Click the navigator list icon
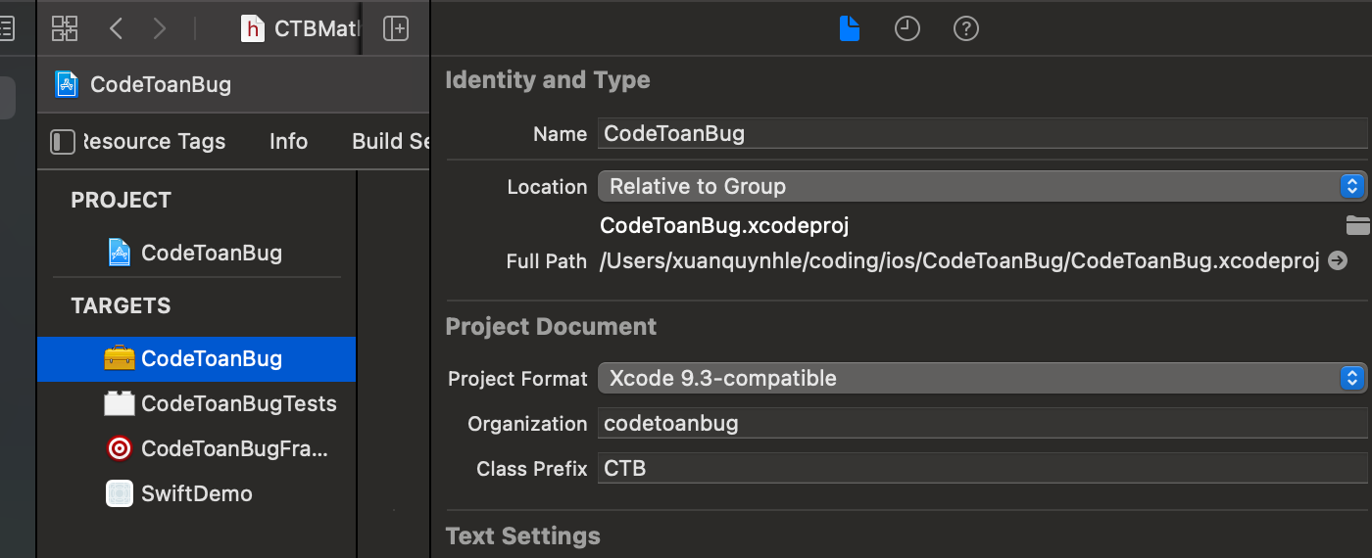Image resolution: width=1372 pixels, height=558 pixels. (7, 28)
